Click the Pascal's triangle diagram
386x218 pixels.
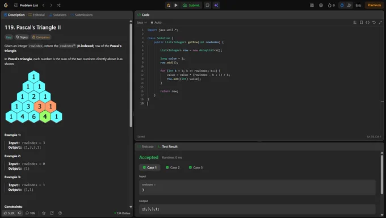click(x=33, y=97)
